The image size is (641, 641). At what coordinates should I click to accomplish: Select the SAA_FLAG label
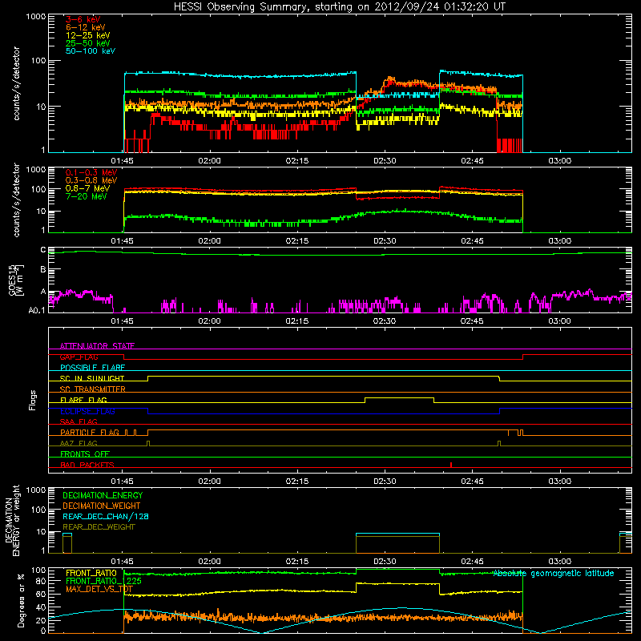79,421
